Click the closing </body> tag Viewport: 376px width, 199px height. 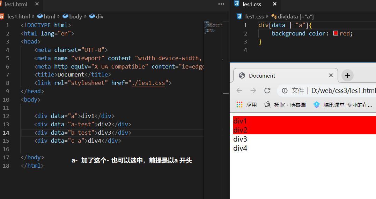(32, 157)
